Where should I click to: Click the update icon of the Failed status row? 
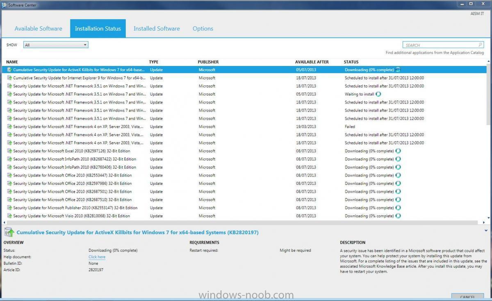tap(9, 127)
